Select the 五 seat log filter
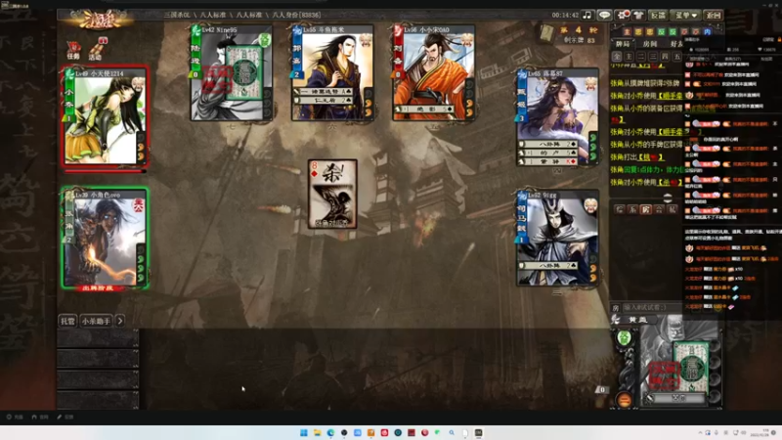782x440 pixels. click(676, 57)
